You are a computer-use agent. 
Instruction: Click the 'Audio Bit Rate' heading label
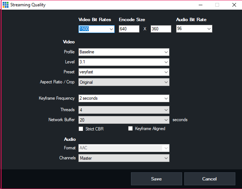[x=191, y=20]
